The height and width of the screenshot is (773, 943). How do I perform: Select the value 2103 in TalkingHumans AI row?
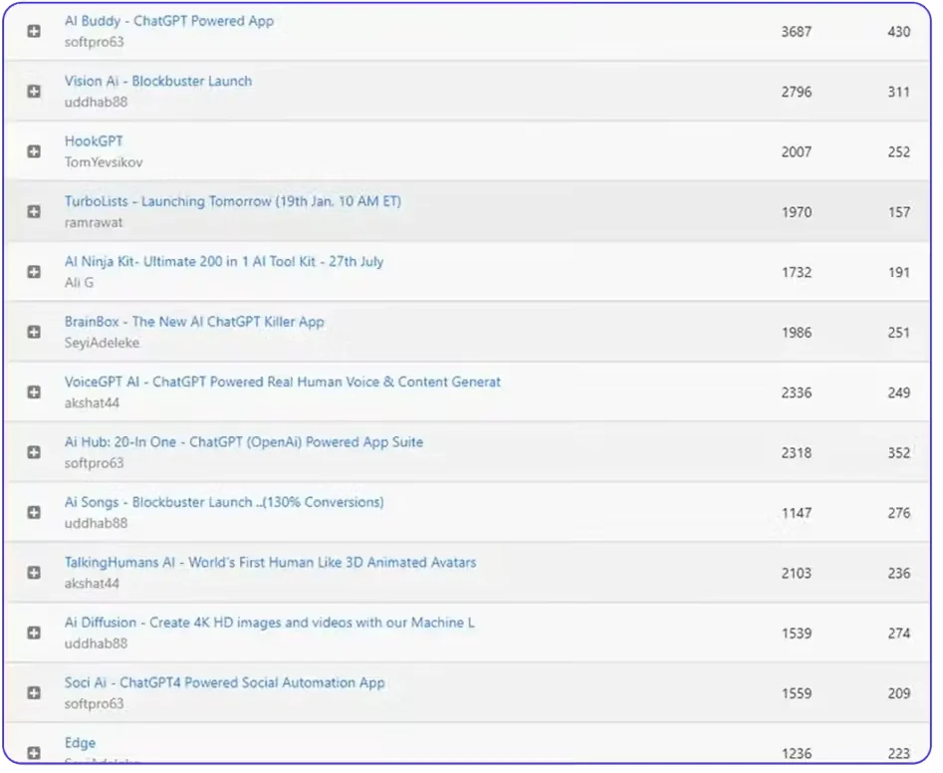(x=797, y=574)
